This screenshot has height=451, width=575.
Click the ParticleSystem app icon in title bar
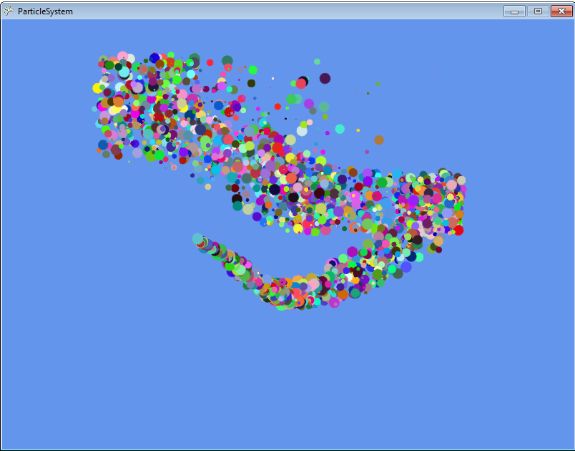coord(9,11)
